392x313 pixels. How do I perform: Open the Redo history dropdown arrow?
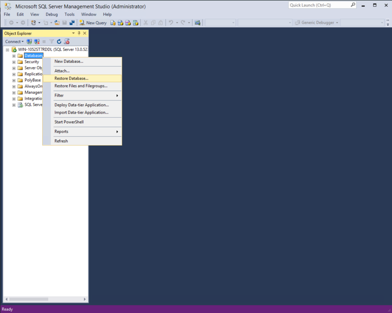tap(189, 23)
